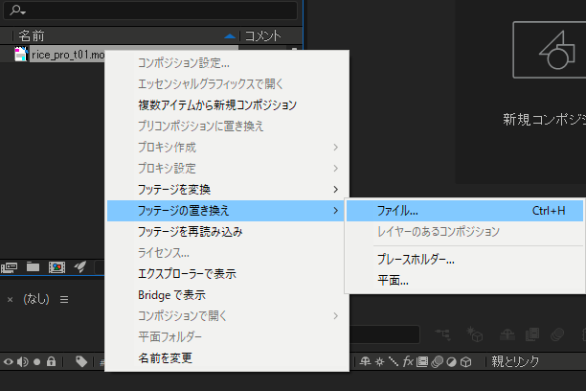Click the Interpret Footage icon in project panel

(x=11, y=266)
